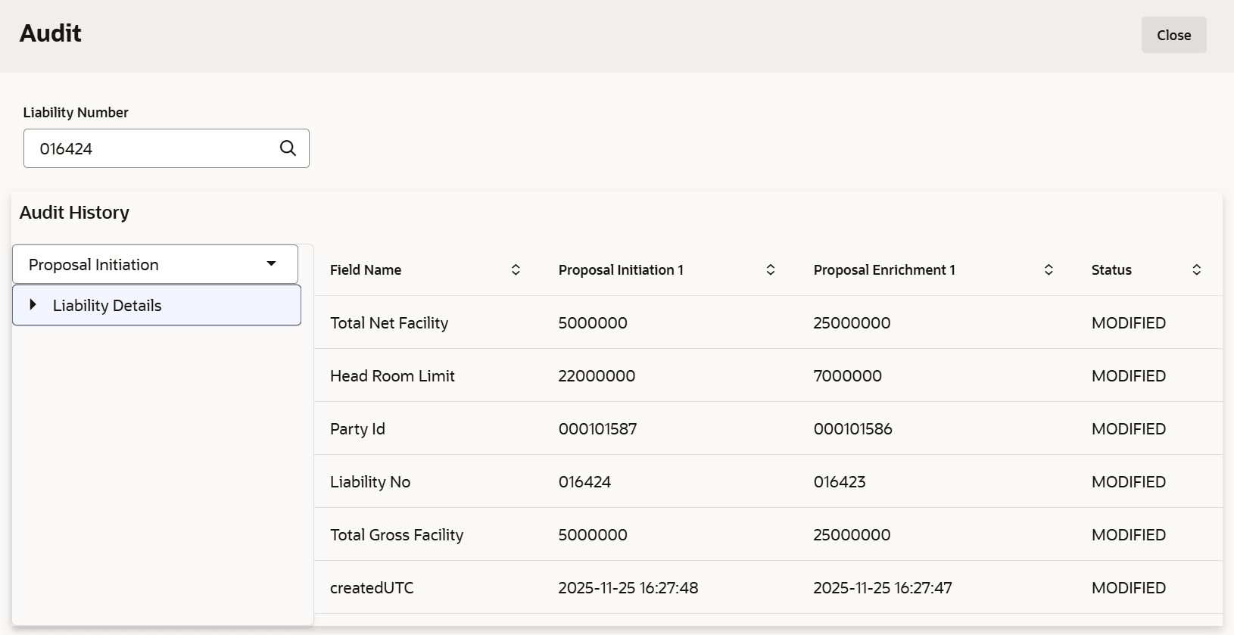This screenshot has width=1234, height=635.
Task: Click Party Id value 000101587
Action: click(598, 429)
